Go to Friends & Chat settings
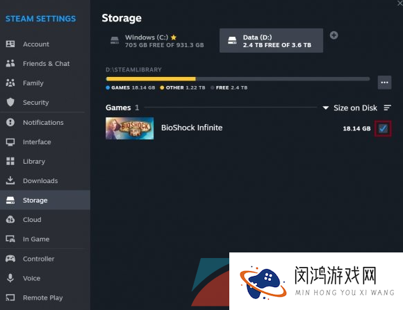This screenshot has height=310, width=403. pos(45,63)
